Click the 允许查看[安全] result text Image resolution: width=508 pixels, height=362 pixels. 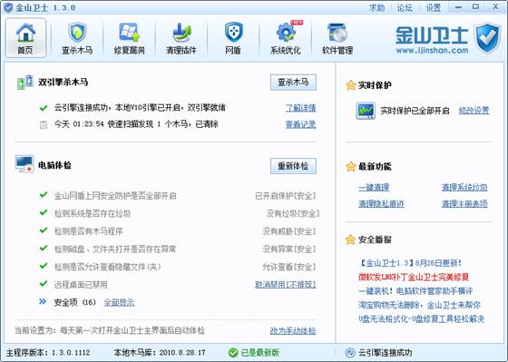[x=289, y=267]
